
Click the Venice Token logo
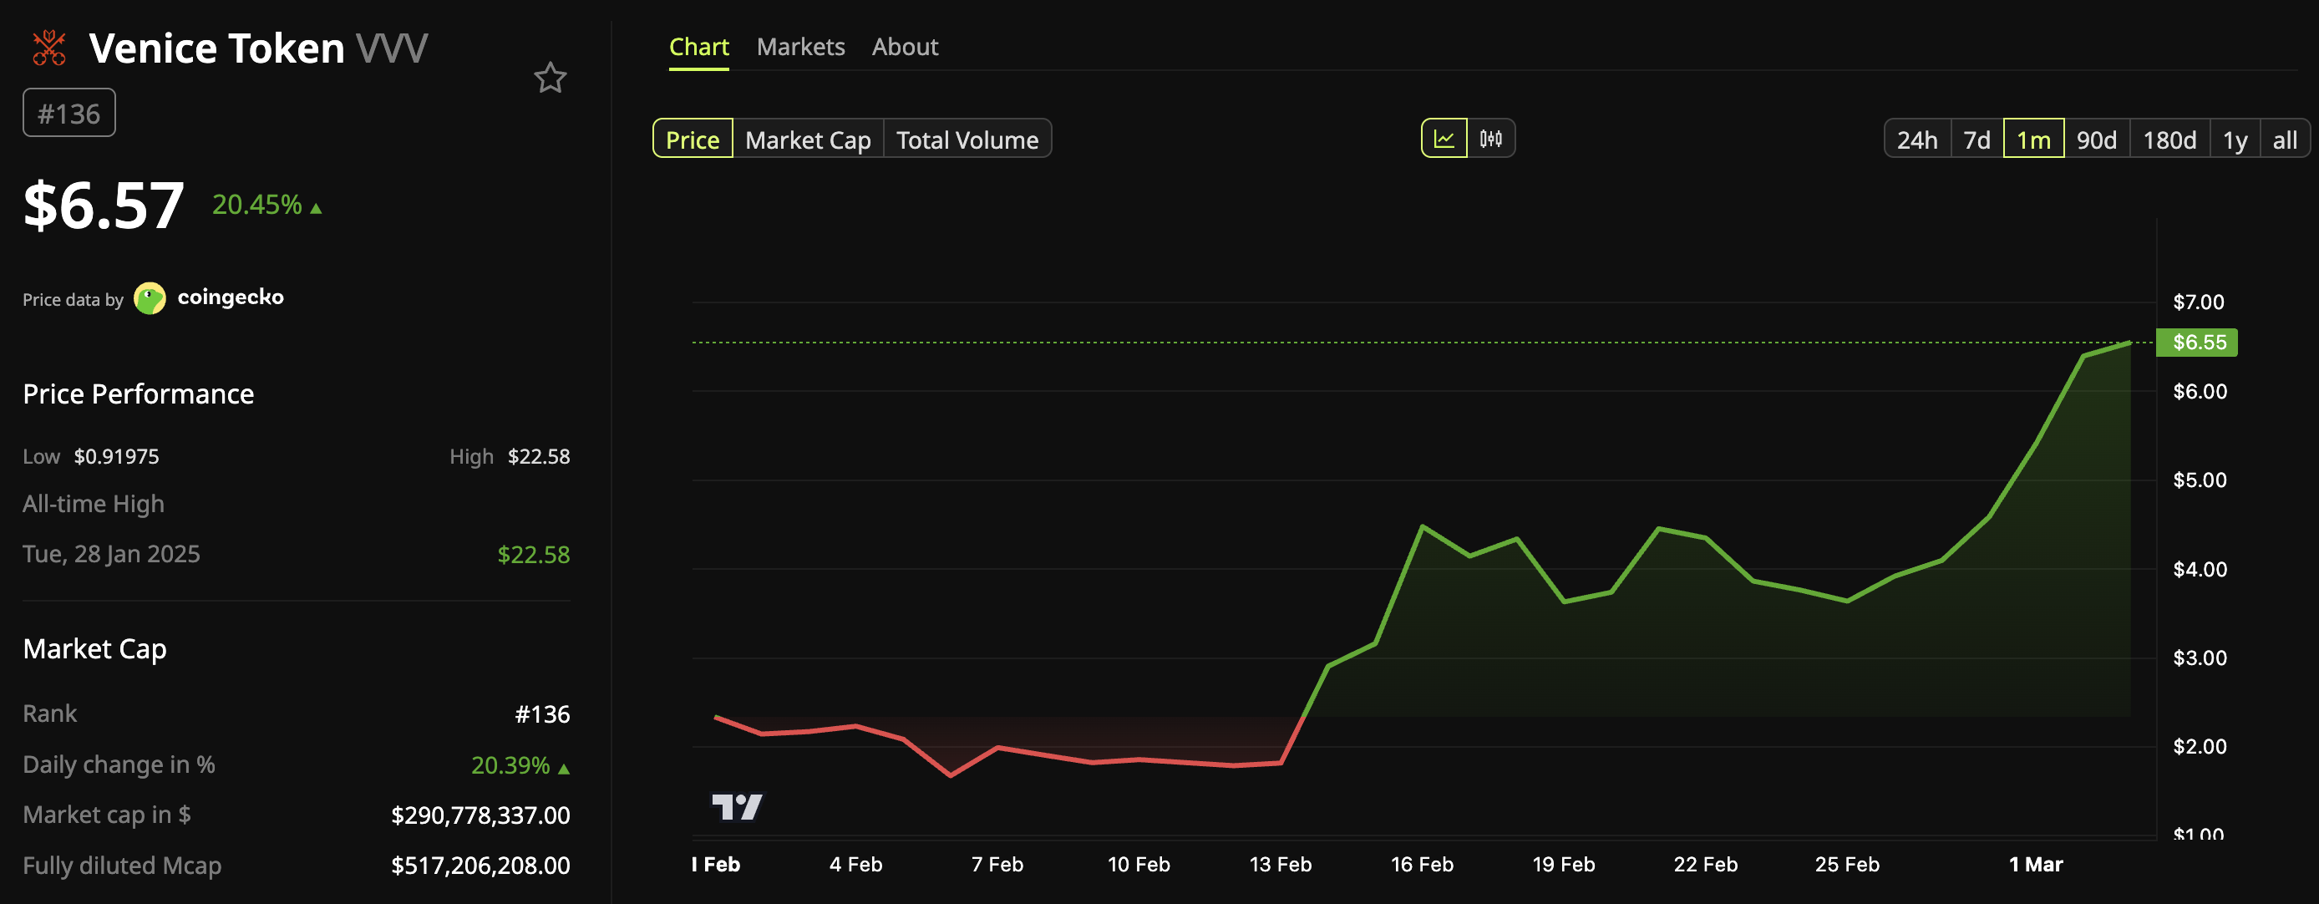(x=48, y=47)
